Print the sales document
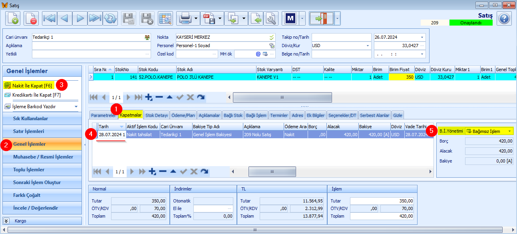The width and height of the screenshot is (517, 234). (185, 18)
